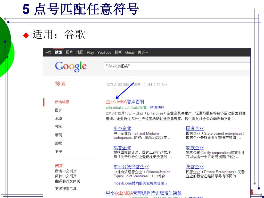Filter results by 购物 in sidebar
Viewport: 264px width, 198px height.
tap(59, 143)
